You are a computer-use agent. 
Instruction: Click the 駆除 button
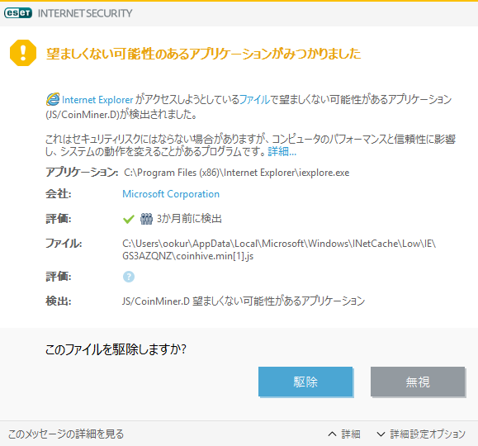(x=305, y=382)
